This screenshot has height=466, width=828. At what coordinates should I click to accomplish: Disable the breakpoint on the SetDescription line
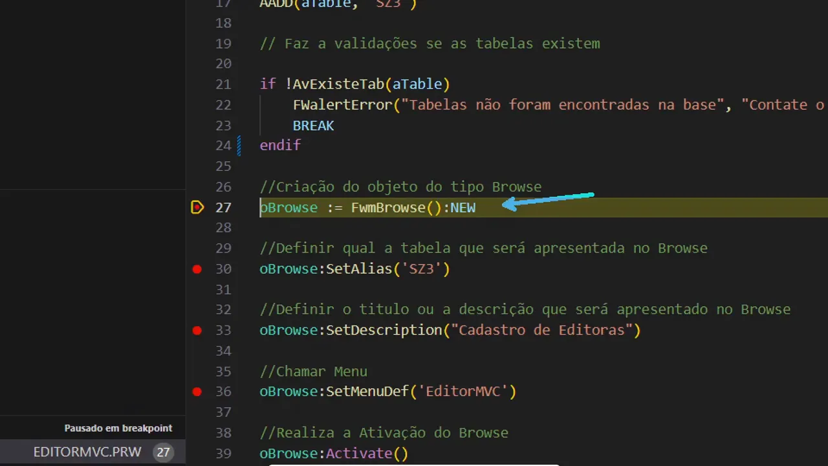[197, 330]
